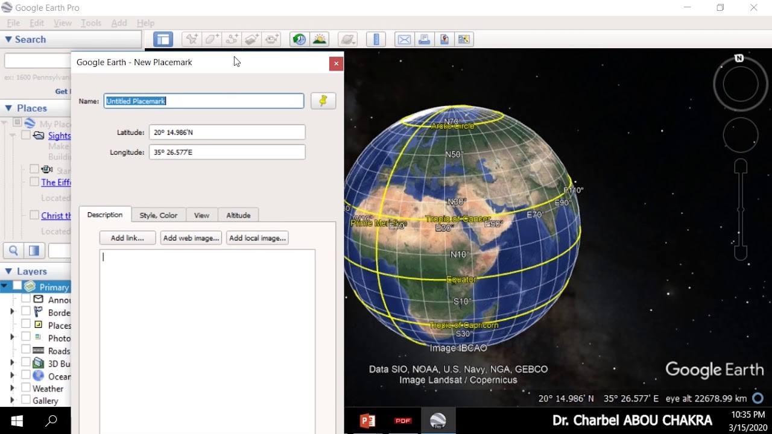This screenshot has width=772, height=434.
Task: Toggle the Sightseeing folder checkbox
Action: (26, 136)
